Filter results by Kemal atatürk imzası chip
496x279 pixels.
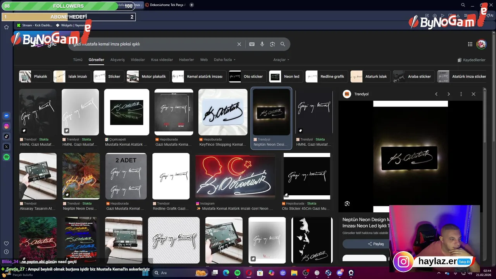199,76
